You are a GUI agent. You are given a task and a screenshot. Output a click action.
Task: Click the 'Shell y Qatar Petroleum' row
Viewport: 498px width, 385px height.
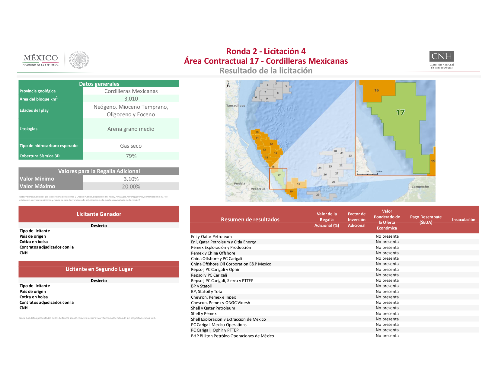pos(334,308)
